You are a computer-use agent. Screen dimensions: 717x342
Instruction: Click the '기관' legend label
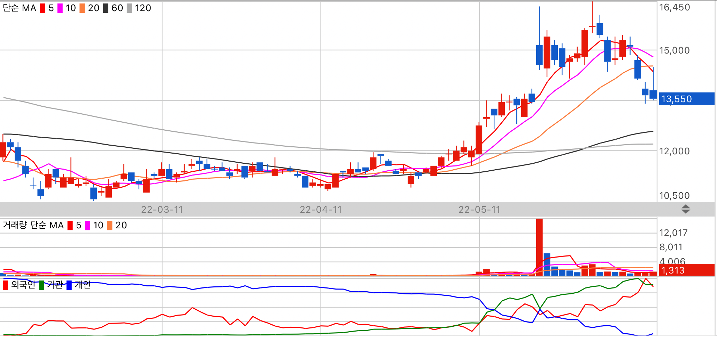click(55, 285)
